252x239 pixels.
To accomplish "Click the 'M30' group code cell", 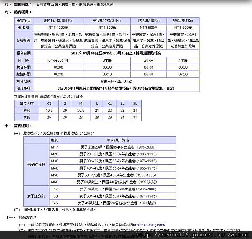I will click(x=55, y=161).
